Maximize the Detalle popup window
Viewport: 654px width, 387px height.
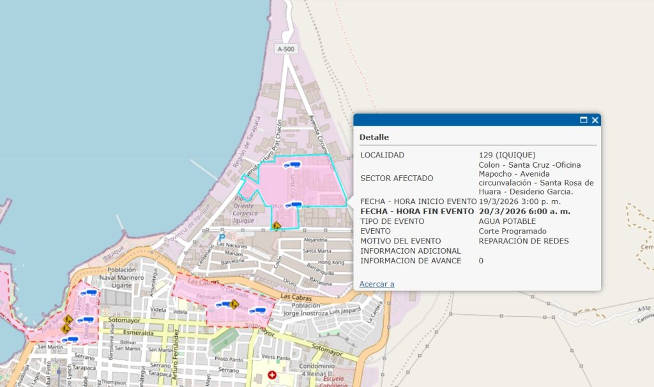pos(583,120)
